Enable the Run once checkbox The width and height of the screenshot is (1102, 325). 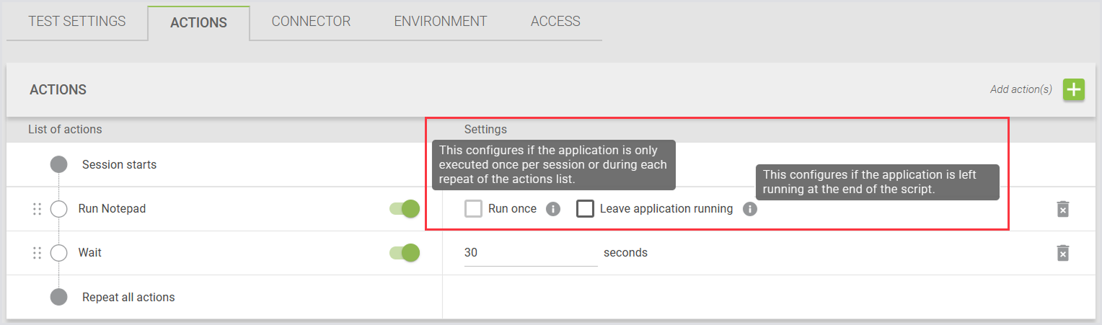[473, 209]
